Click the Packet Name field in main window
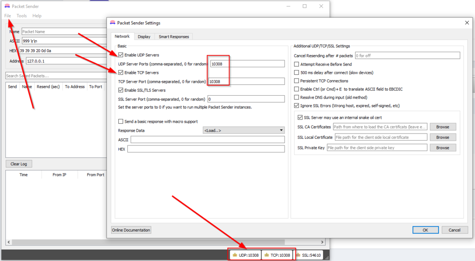The width and height of the screenshot is (475, 261). [x=64, y=31]
